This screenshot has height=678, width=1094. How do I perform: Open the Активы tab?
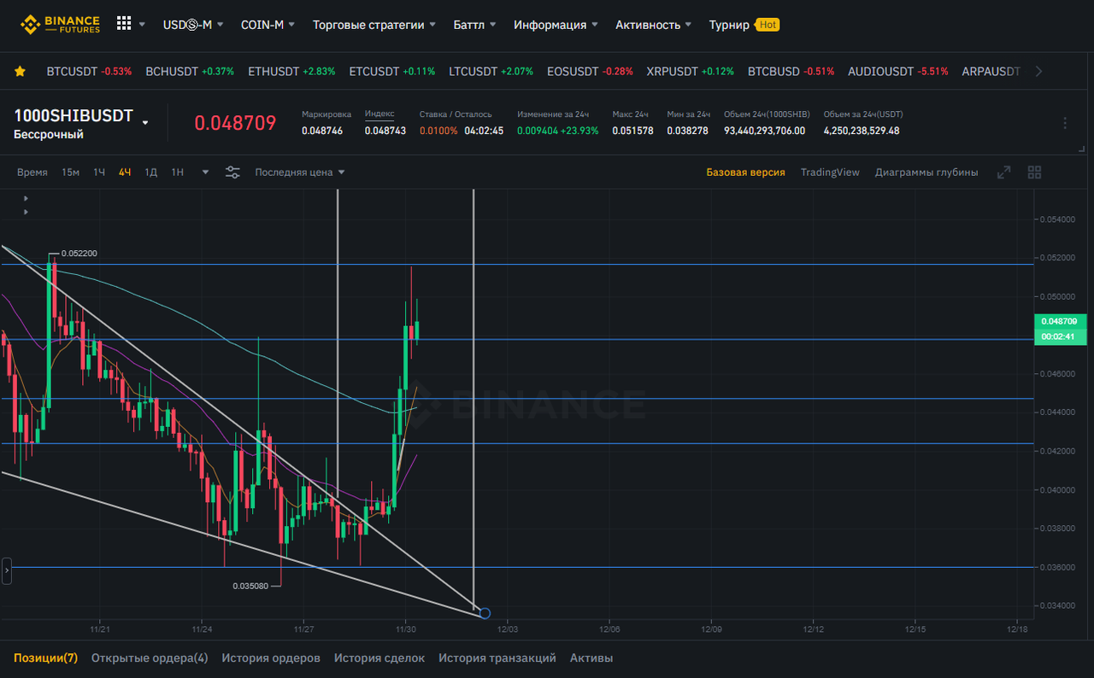point(591,658)
